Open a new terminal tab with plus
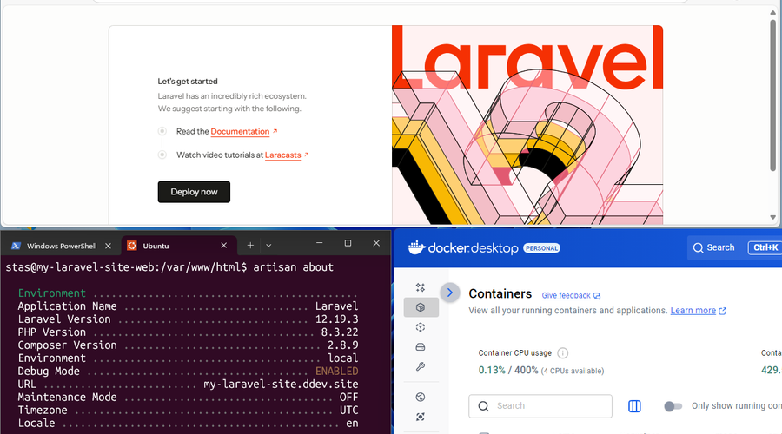Image resolution: width=782 pixels, height=434 pixels. point(250,245)
